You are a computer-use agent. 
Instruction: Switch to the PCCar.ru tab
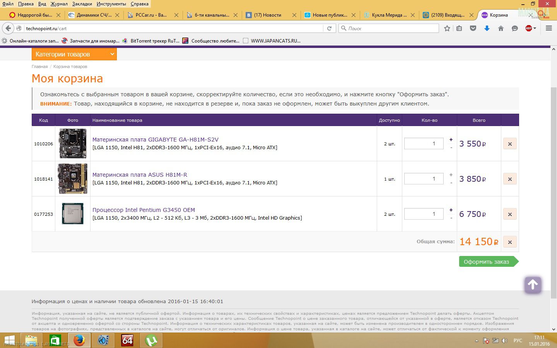coord(153,15)
